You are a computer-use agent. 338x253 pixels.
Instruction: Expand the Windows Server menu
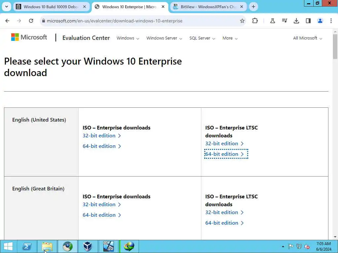point(164,38)
